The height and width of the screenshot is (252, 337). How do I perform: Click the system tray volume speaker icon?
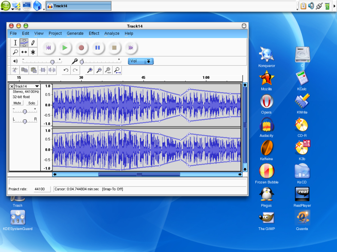point(311,6)
